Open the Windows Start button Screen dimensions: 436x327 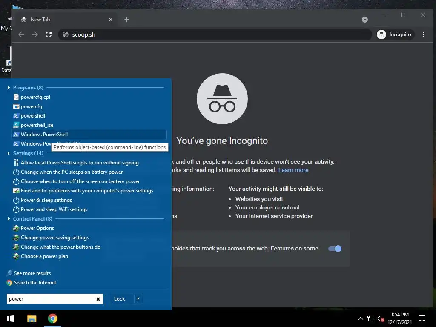coord(10,318)
